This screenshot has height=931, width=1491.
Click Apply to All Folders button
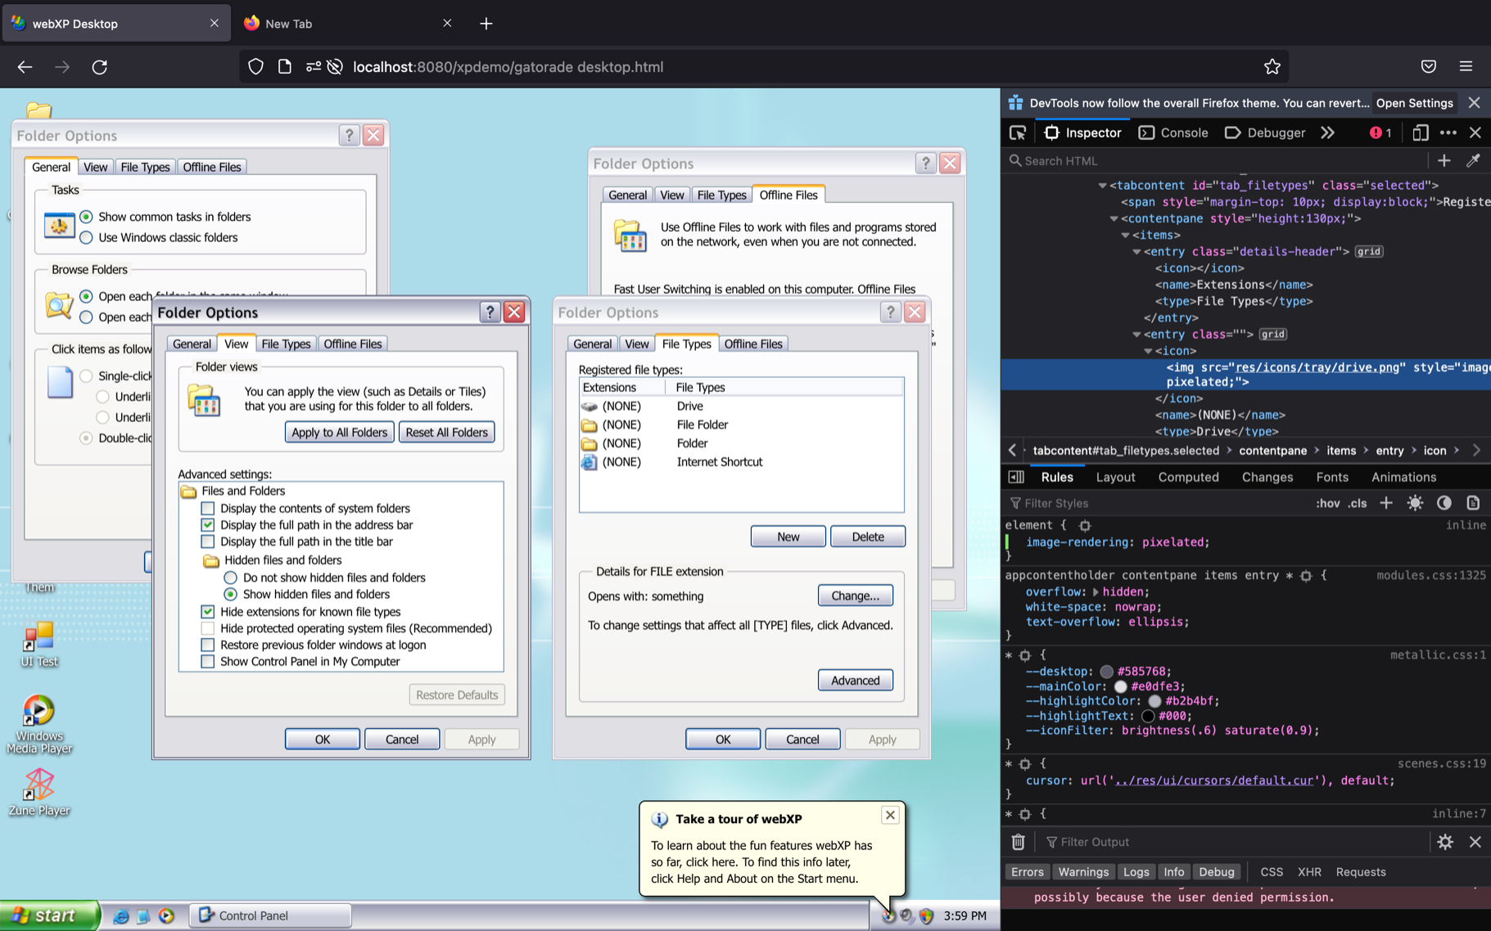[339, 432]
